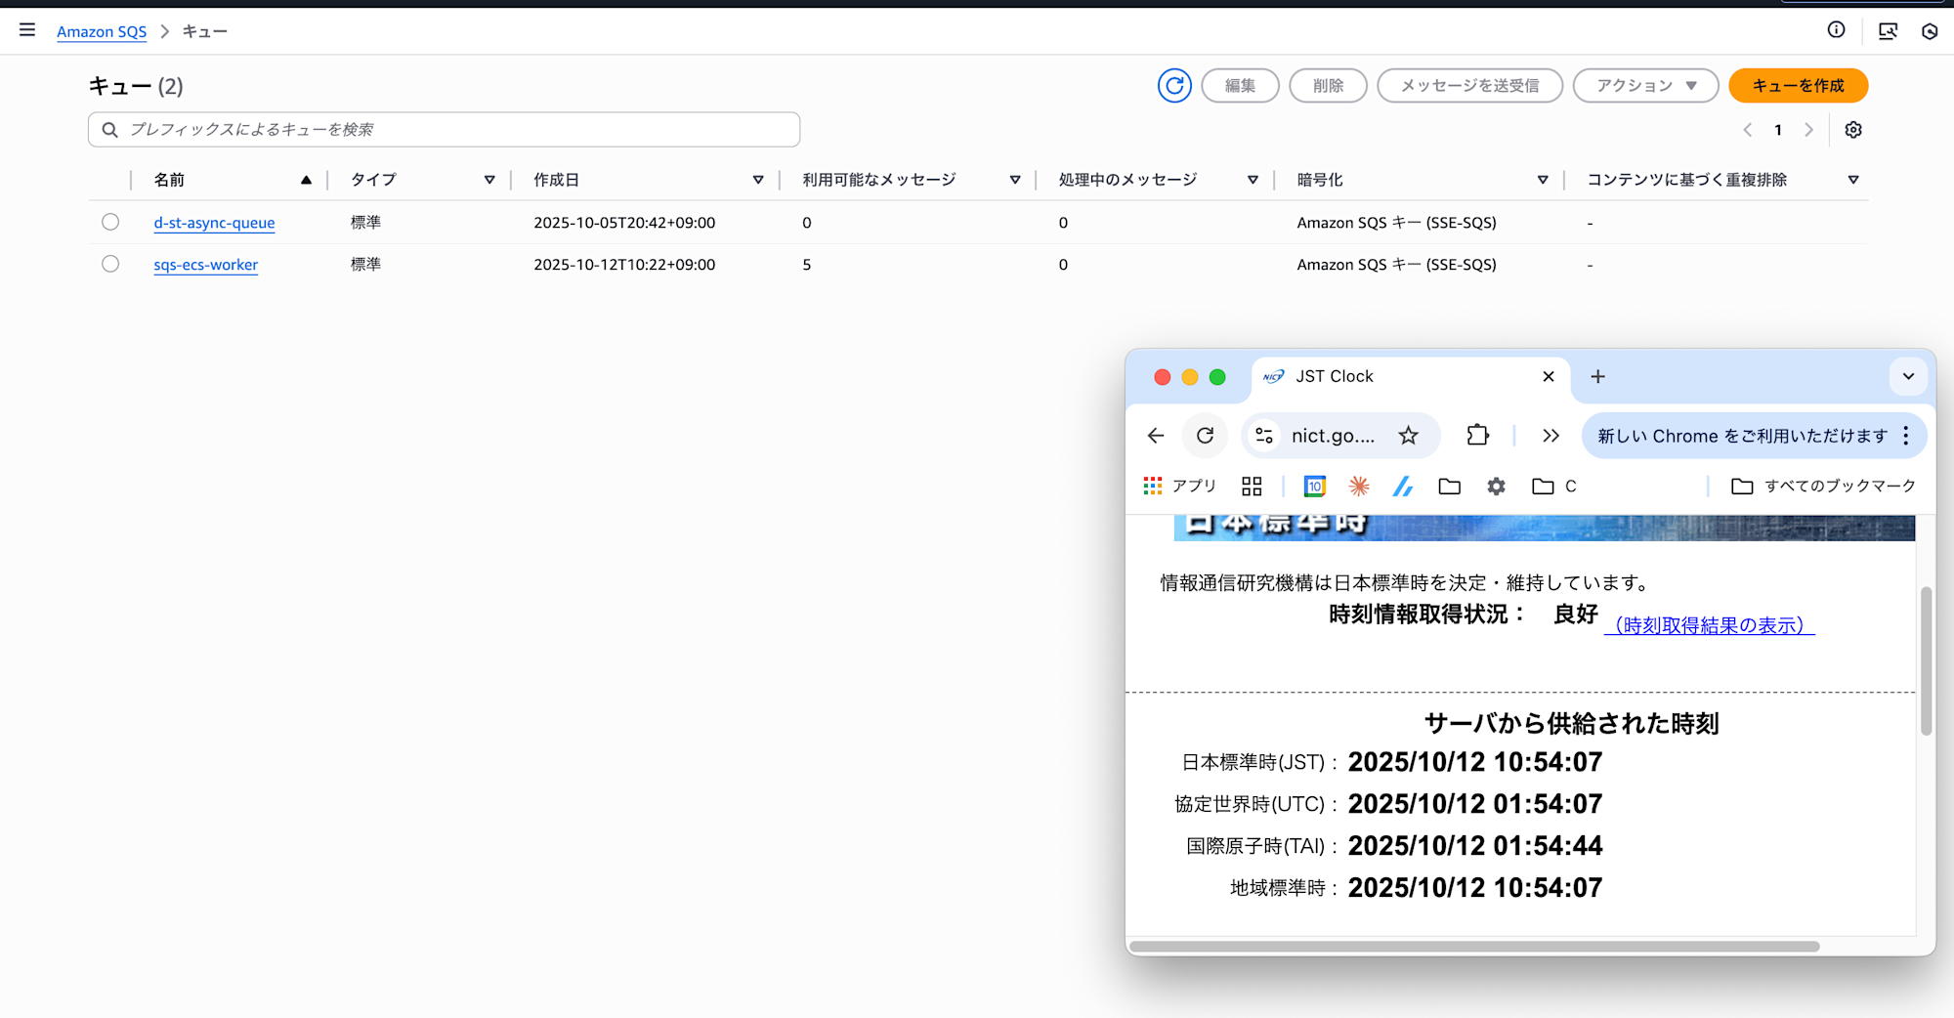The height and width of the screenshot is (1018, 1954).
Task: Open the blue slashes bookmark icon
Action: point(1403,486)
